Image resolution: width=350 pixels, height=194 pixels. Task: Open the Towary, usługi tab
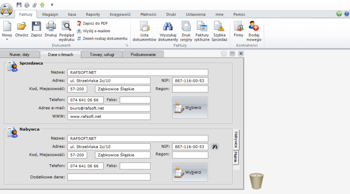(102, 55)
